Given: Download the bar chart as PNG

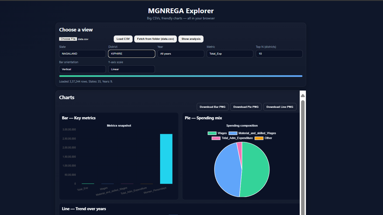Looking at the screenshot, I should coord(212,107).
